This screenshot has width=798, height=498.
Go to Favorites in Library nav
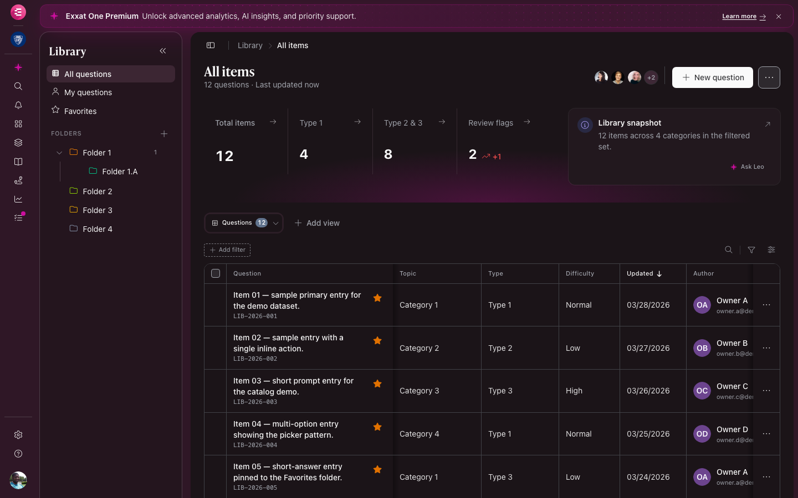(x=111, y=111)
